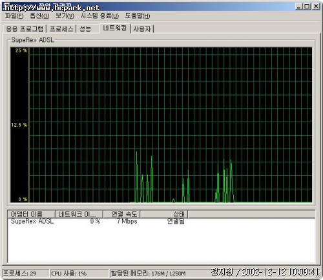The height and width of the screenshot is (280, 323).
Task: Click the CPU 사용: 1% status entry
Action: 79,274
